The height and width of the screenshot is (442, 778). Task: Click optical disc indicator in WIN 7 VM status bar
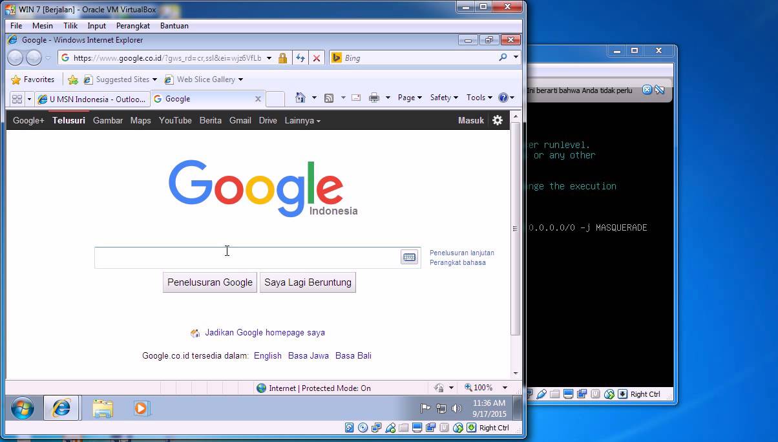tap(363, 428)
